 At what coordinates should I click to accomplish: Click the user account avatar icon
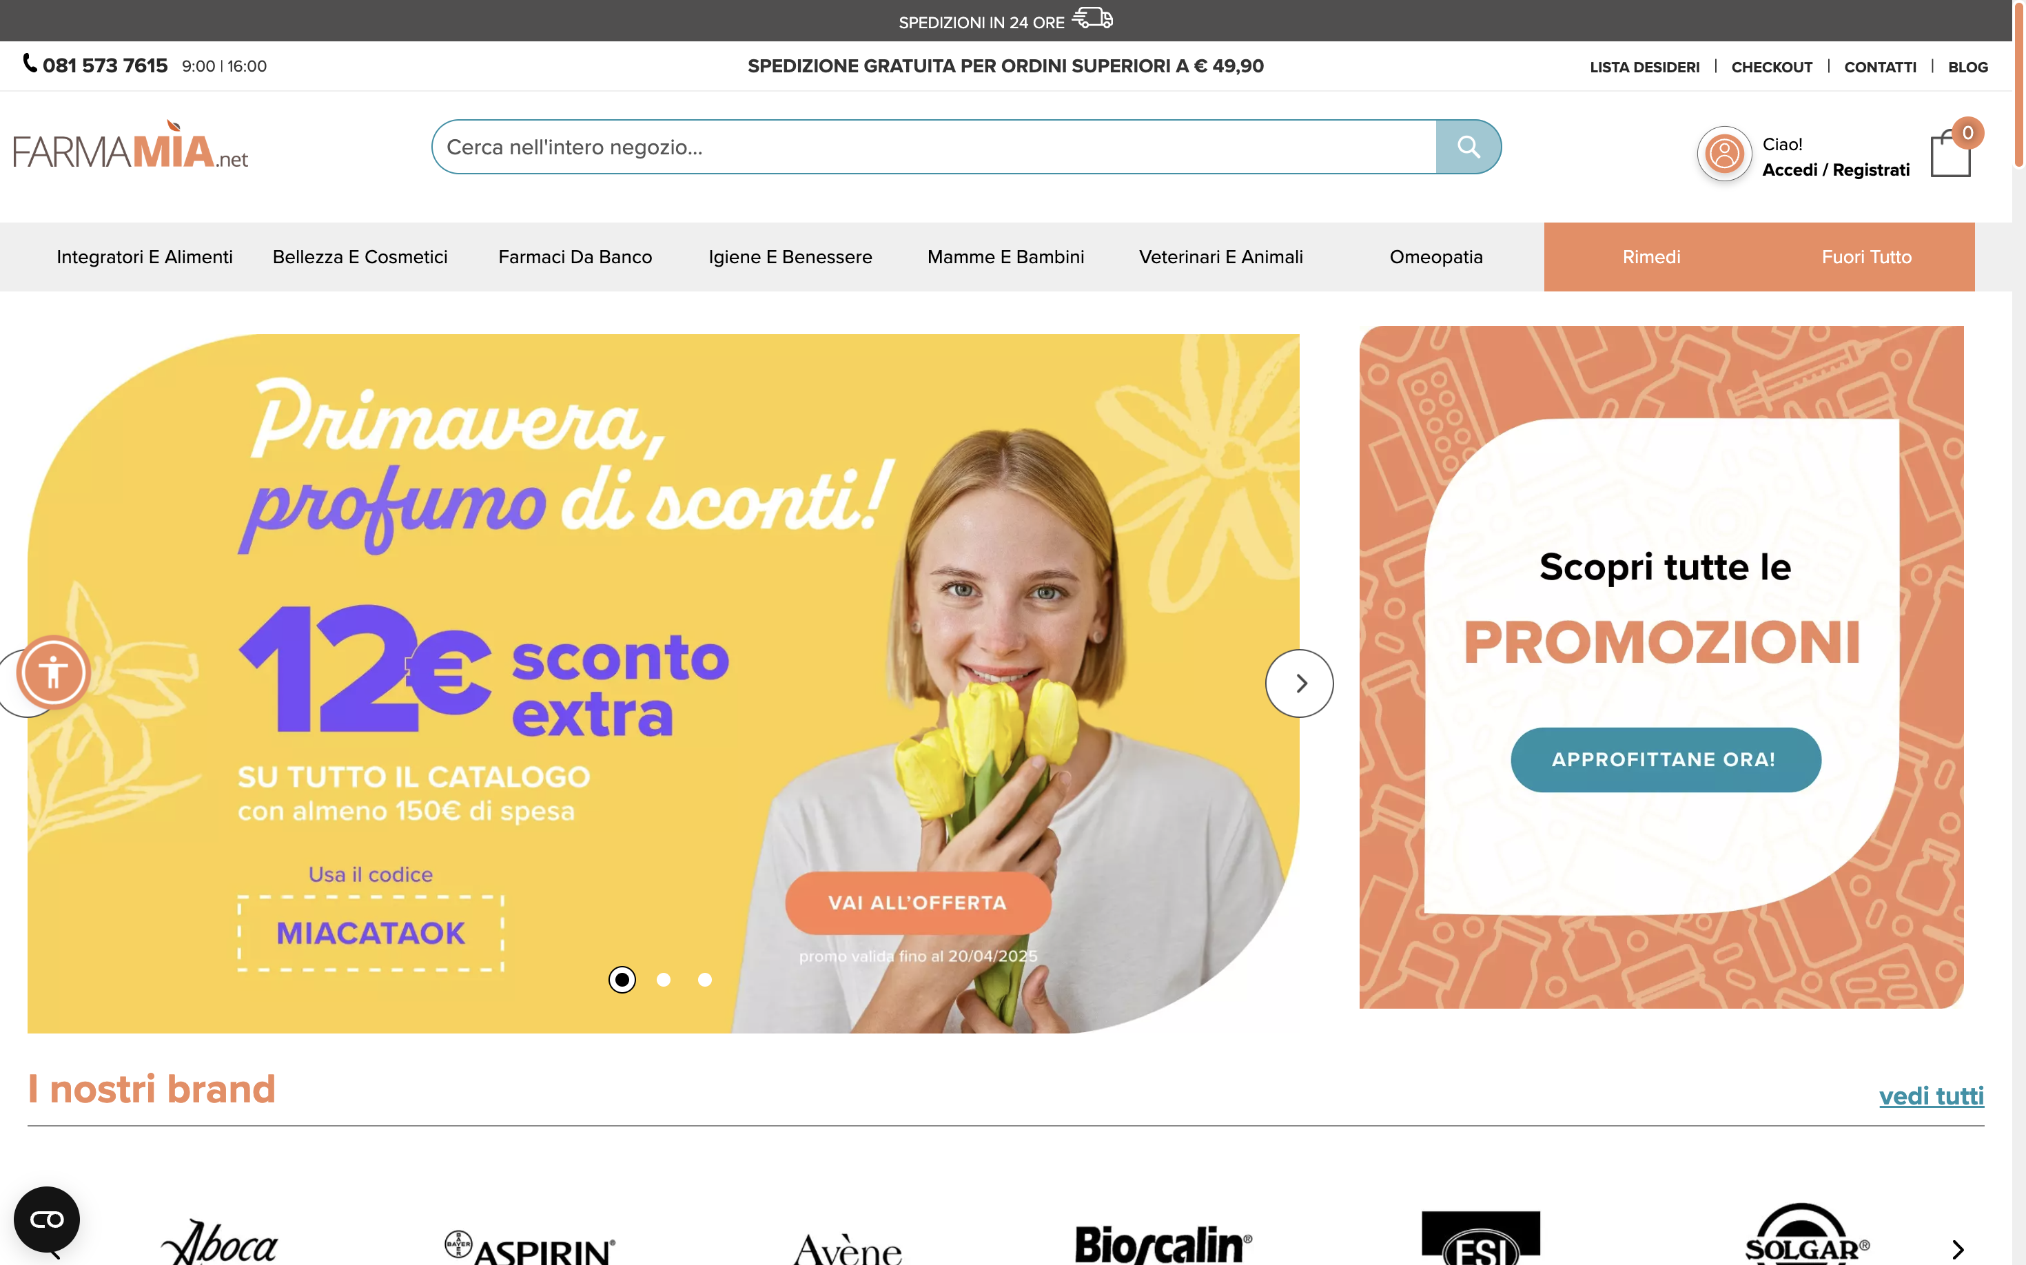tap(1724, 154)
